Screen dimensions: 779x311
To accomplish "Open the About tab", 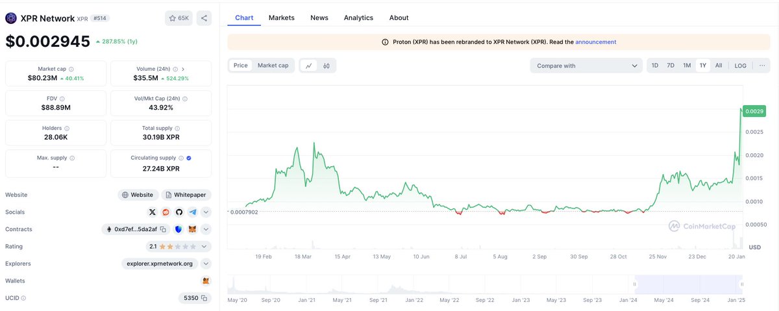I will [x=399, y=18].
